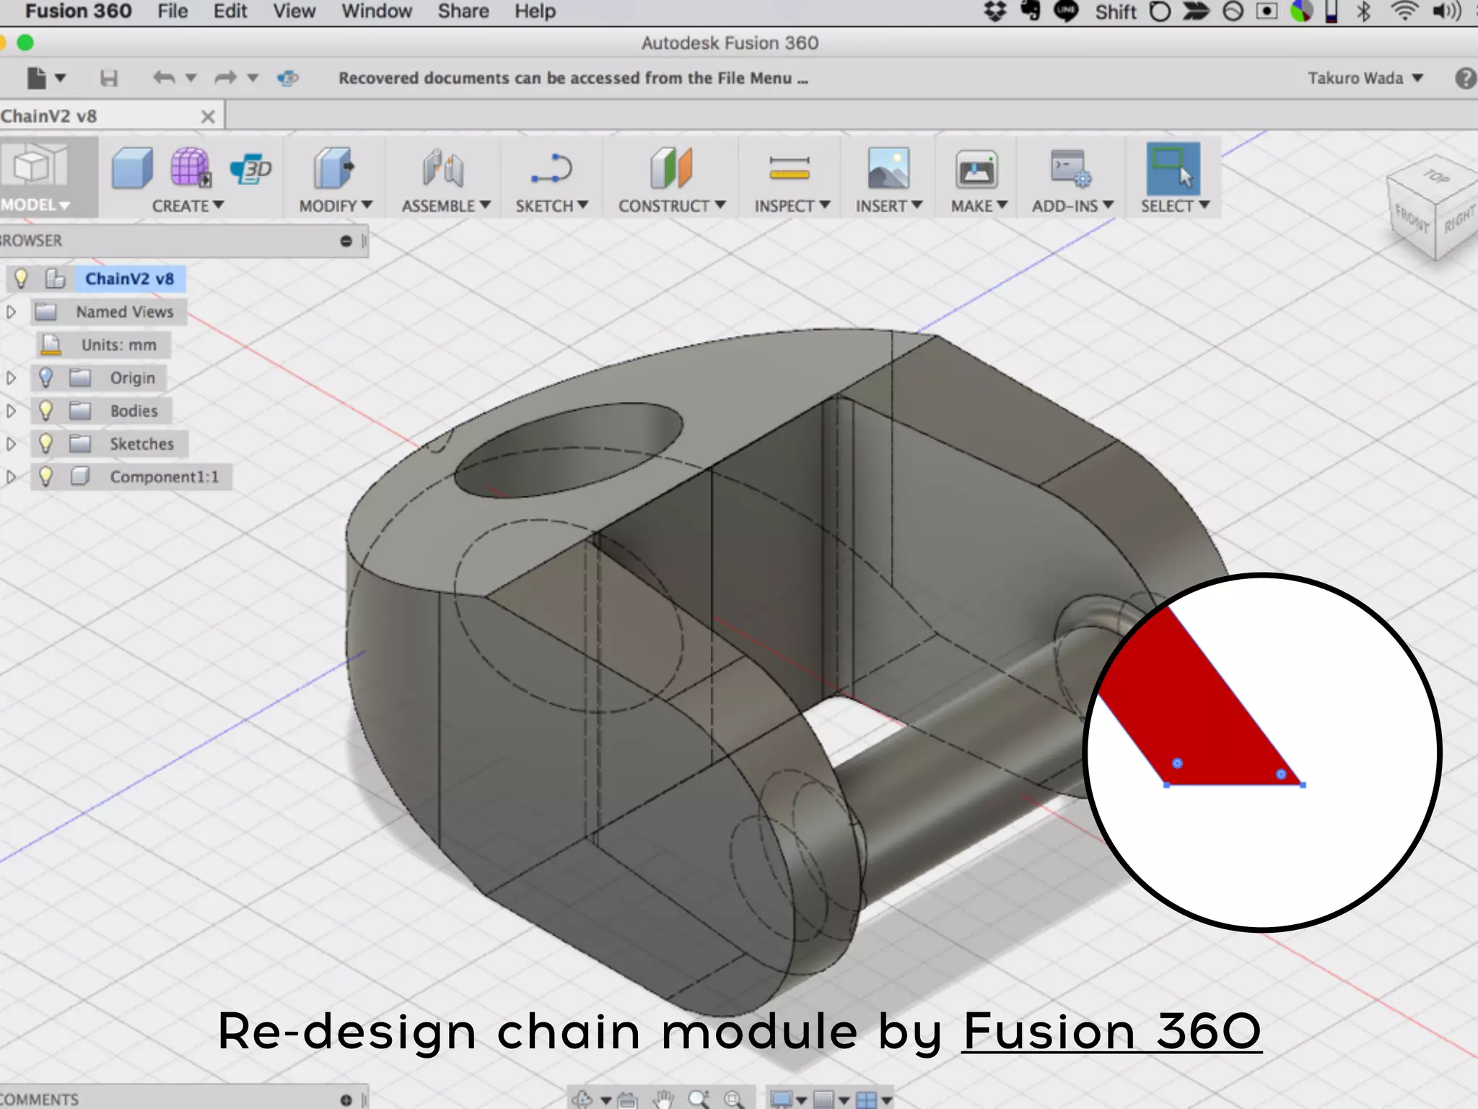
Task: Expand the Sketches tree node
Action: [x=11, y=443]
